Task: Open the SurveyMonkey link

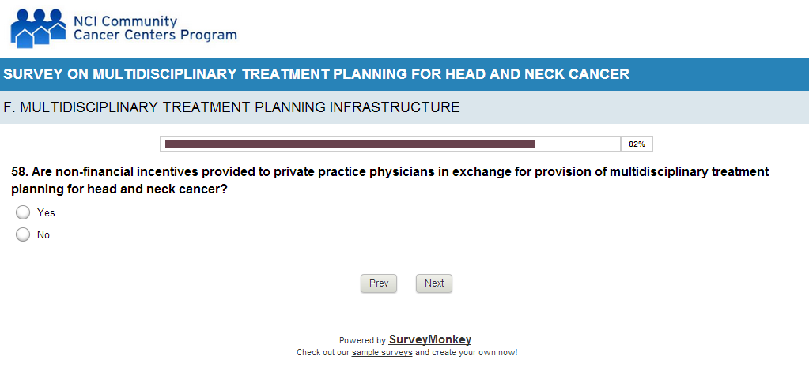Action: [x=430, y=339]
